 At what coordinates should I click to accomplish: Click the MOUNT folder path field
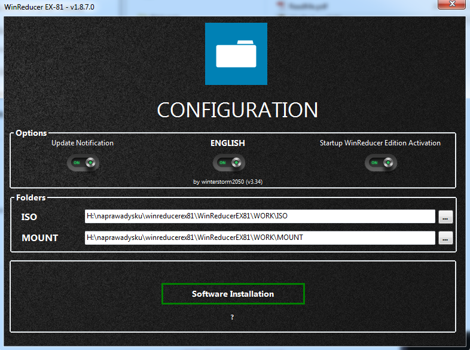point(260,238)
